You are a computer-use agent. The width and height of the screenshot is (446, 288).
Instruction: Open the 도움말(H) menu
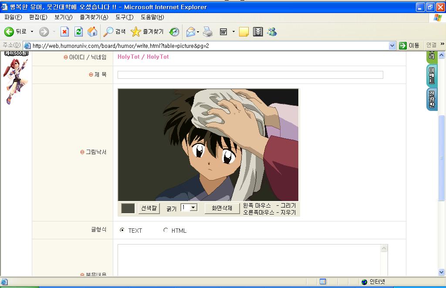(152, 17)
